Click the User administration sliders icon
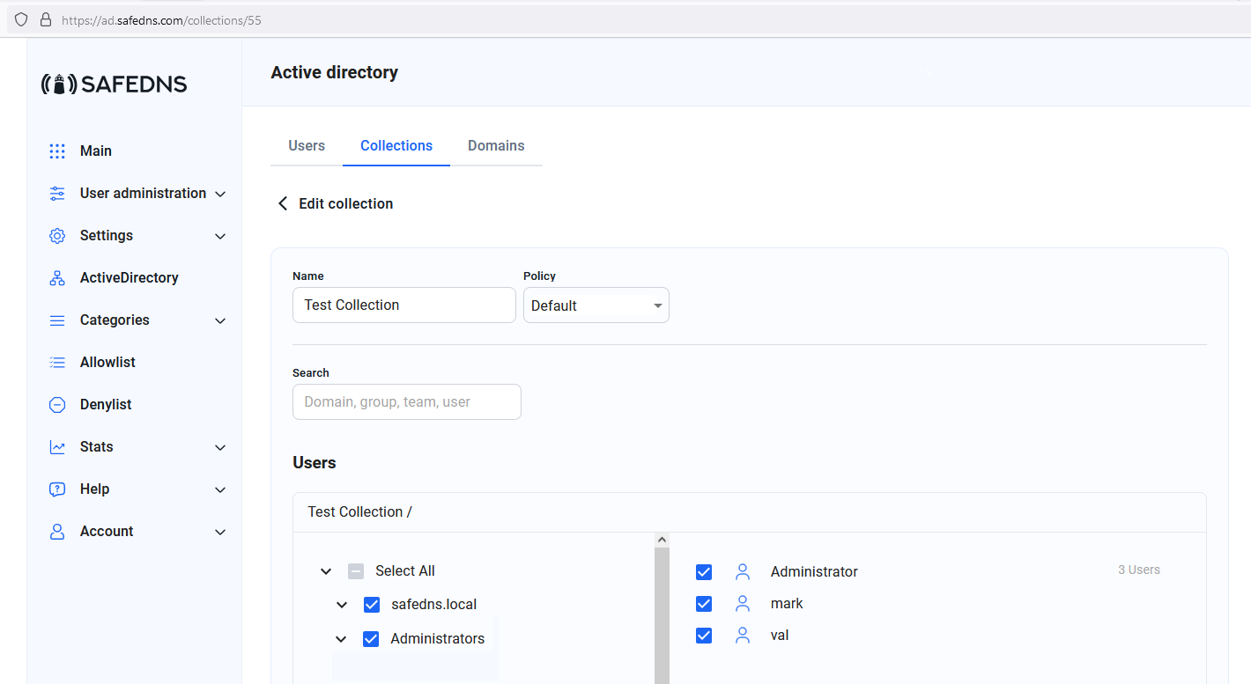Screen dimensions: 1251x684 (57, 194)
